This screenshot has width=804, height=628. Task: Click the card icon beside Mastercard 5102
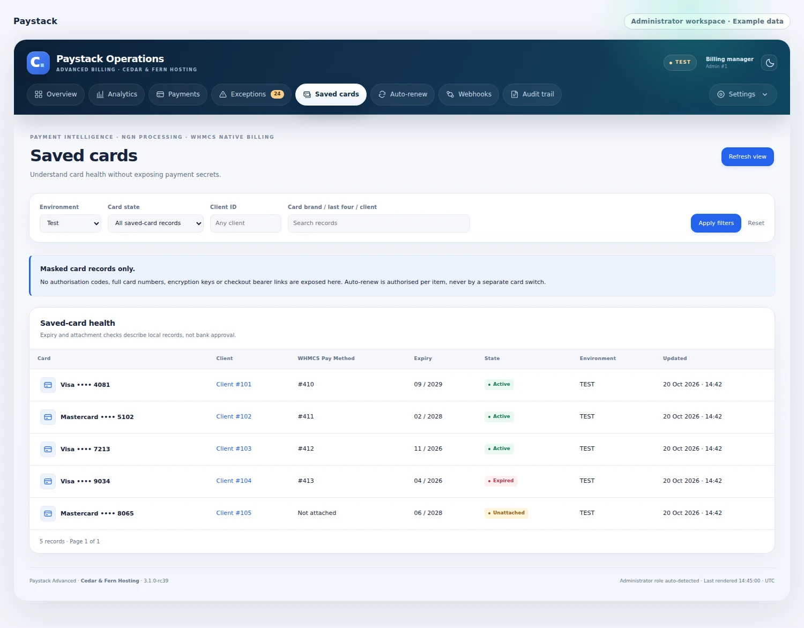48,417
